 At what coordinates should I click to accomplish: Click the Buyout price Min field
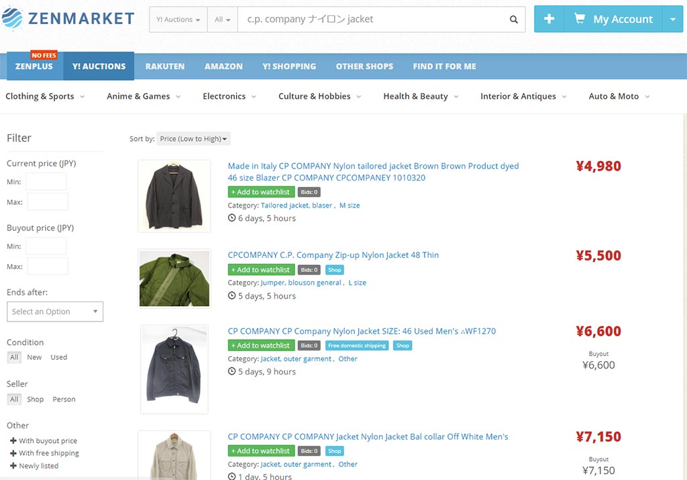point(46,246)
